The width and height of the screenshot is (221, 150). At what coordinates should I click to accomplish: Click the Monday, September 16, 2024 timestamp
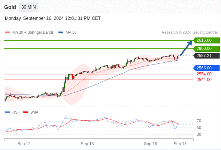53,18
